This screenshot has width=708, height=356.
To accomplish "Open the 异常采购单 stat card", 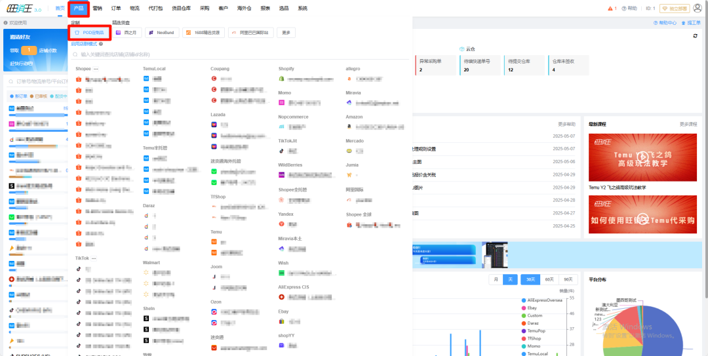I will pos(435,65).
